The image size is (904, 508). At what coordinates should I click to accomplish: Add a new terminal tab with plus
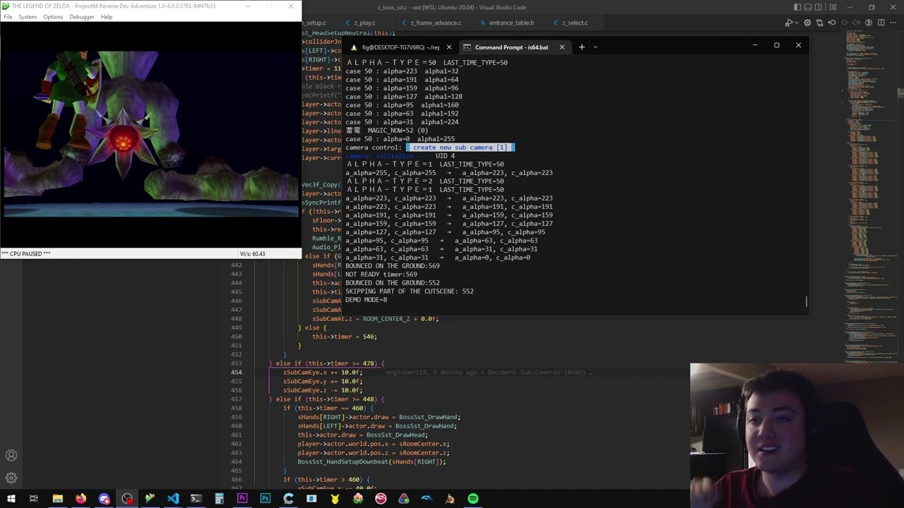tap(581, 47)
